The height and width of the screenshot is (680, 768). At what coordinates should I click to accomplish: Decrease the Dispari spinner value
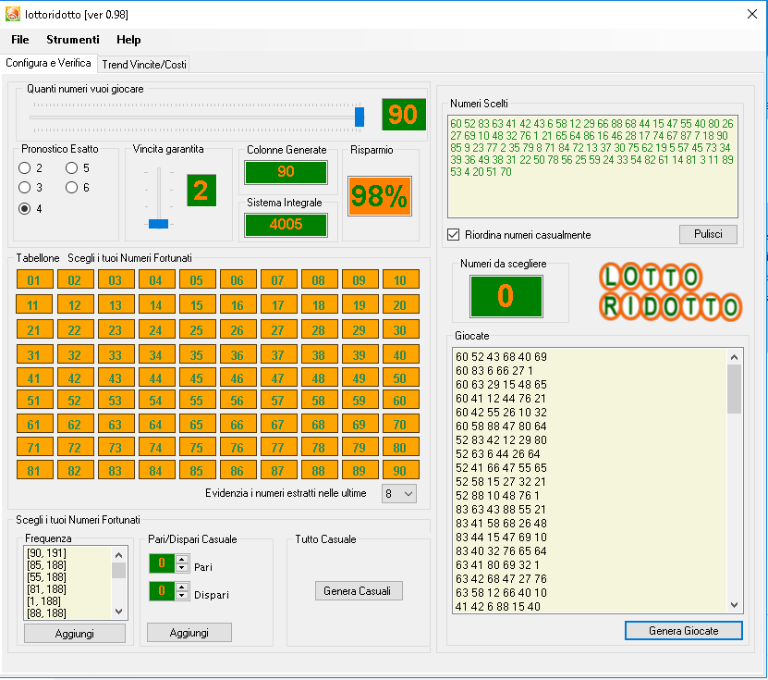point(182,595)
